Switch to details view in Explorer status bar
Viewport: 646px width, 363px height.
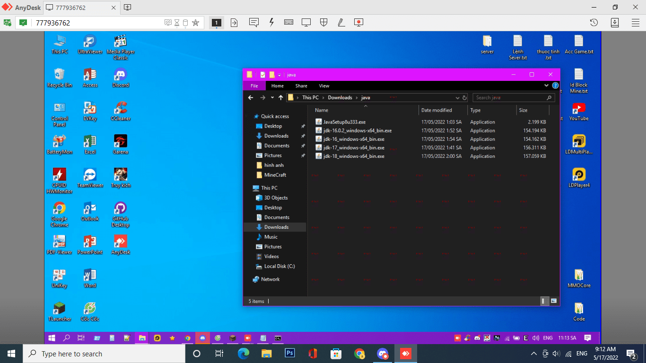pyautogui.click(x=544, y=301)
